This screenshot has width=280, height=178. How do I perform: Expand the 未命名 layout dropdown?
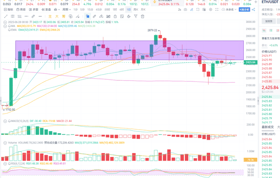230,9
